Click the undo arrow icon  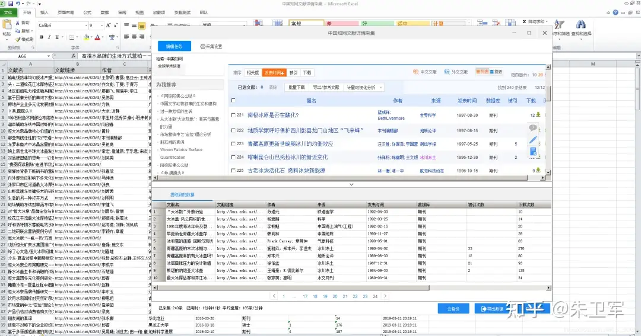18,4
